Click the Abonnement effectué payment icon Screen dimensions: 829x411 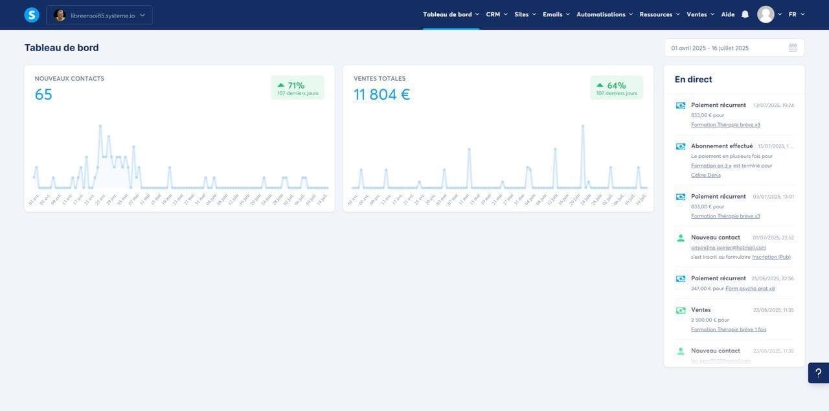[x=681, y=146]
